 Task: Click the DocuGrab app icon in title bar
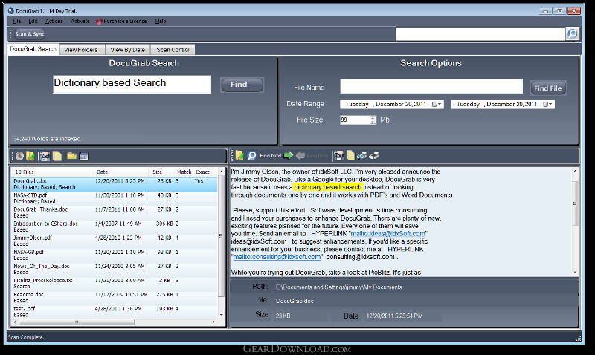click(10, 10)
